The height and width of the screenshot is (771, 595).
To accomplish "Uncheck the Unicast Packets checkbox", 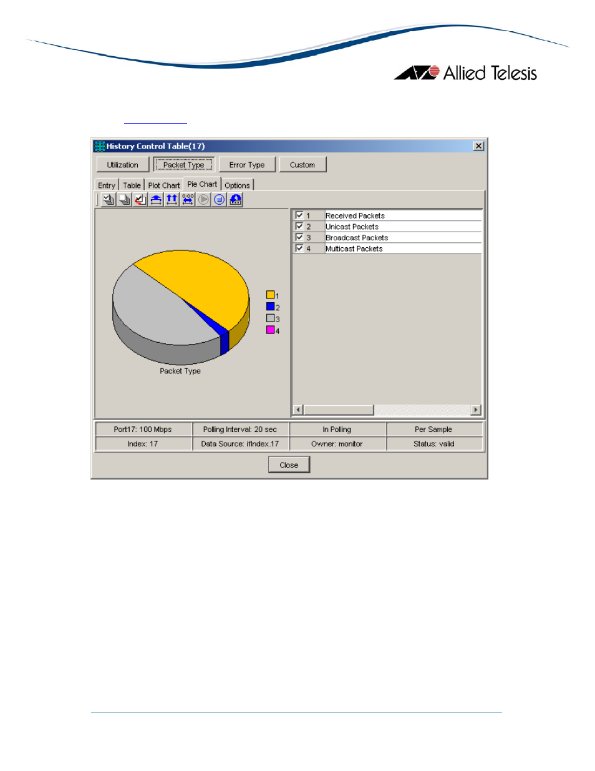I will [x=299, y=226].
